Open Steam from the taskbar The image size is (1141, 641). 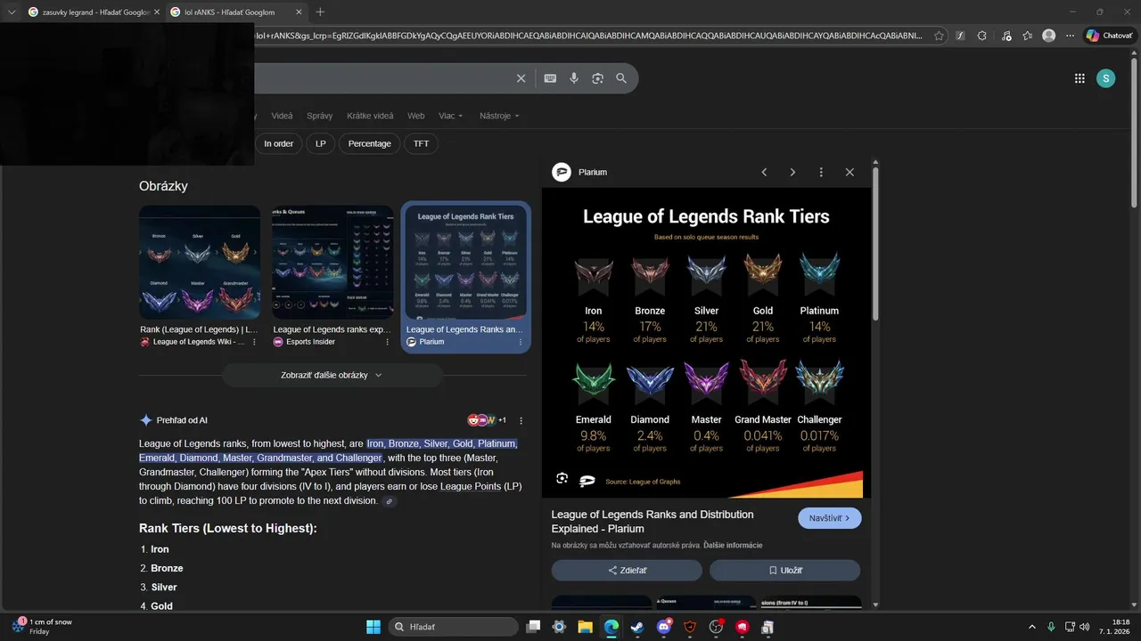(x=637, y=627)
